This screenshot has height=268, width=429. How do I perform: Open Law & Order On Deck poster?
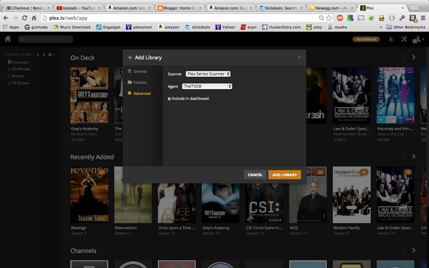point(352,95)
